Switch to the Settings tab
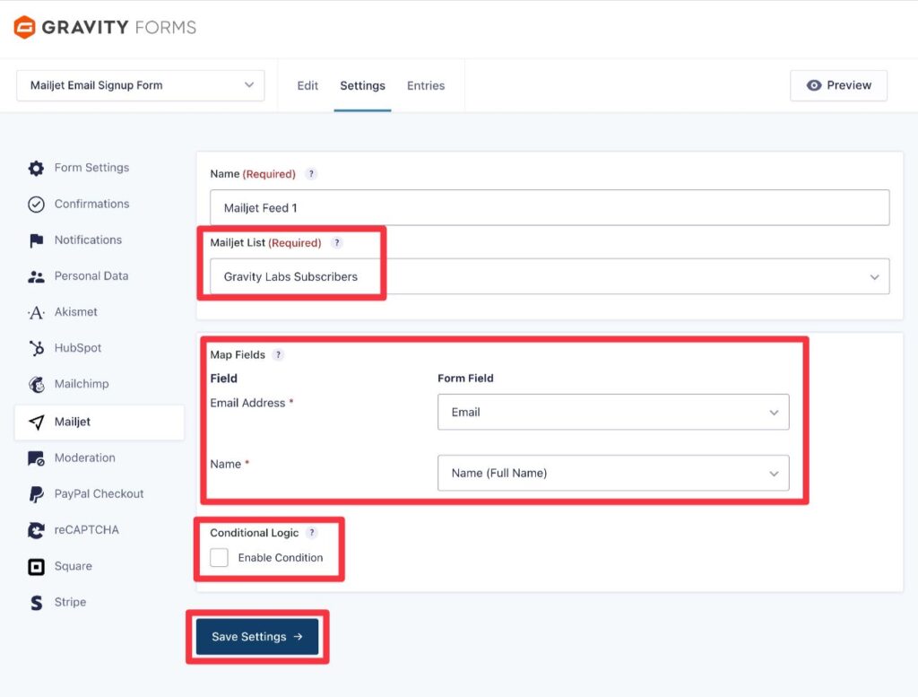The width and height of the screenshot is (918, 697). click(362, 85)
